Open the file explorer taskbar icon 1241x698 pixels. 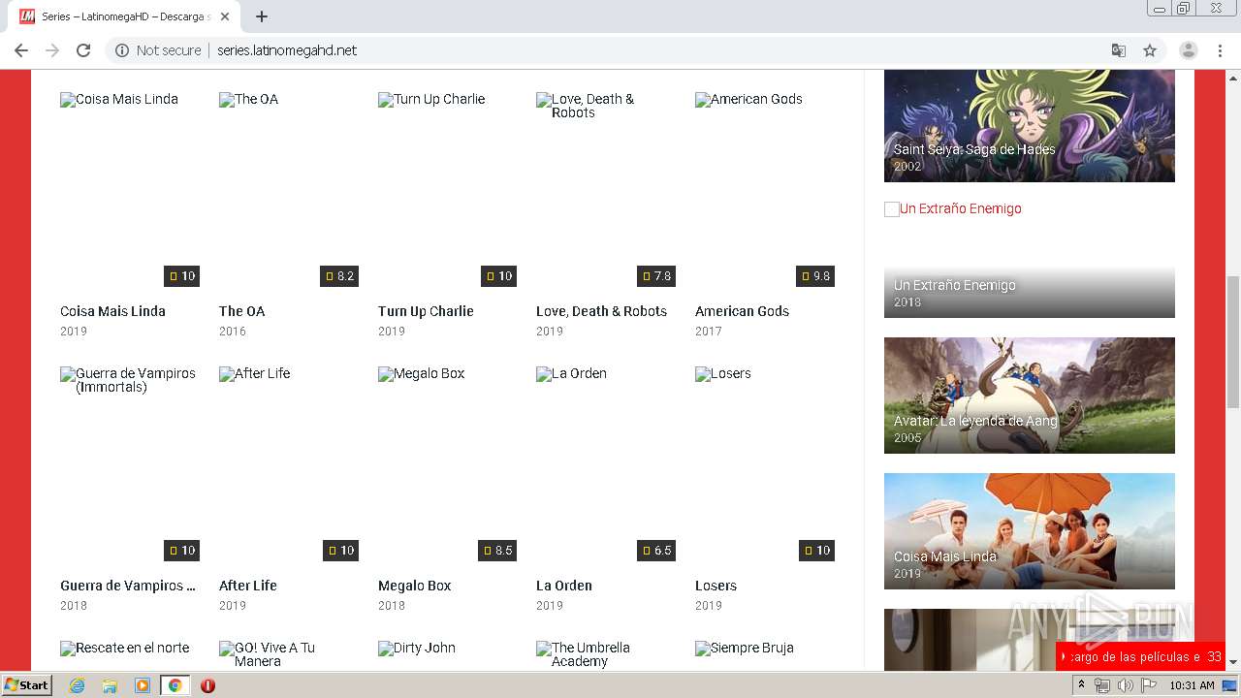[110, 685]
